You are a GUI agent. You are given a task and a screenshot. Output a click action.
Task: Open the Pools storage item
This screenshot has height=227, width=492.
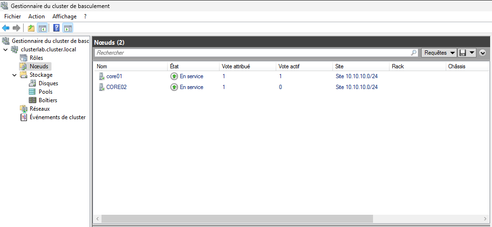[45, 92]
